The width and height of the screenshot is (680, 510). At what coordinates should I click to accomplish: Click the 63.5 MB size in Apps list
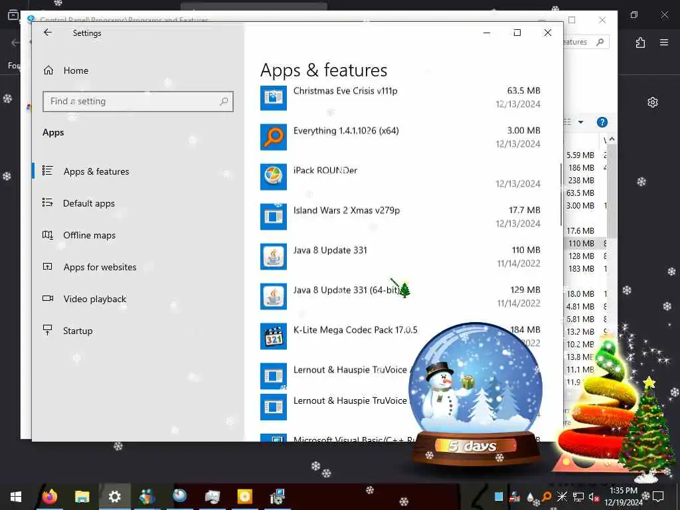click(523, 90)
